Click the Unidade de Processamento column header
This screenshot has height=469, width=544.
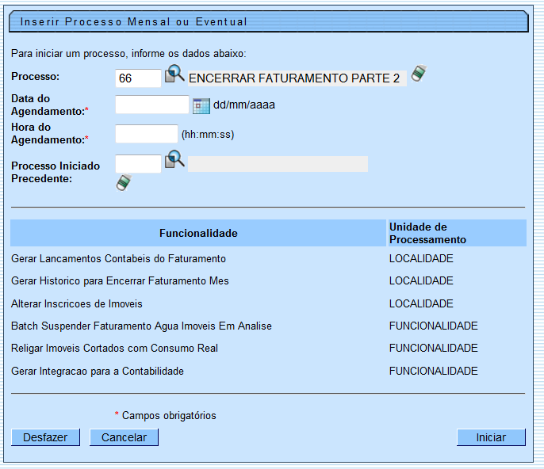tap(456, 233)
